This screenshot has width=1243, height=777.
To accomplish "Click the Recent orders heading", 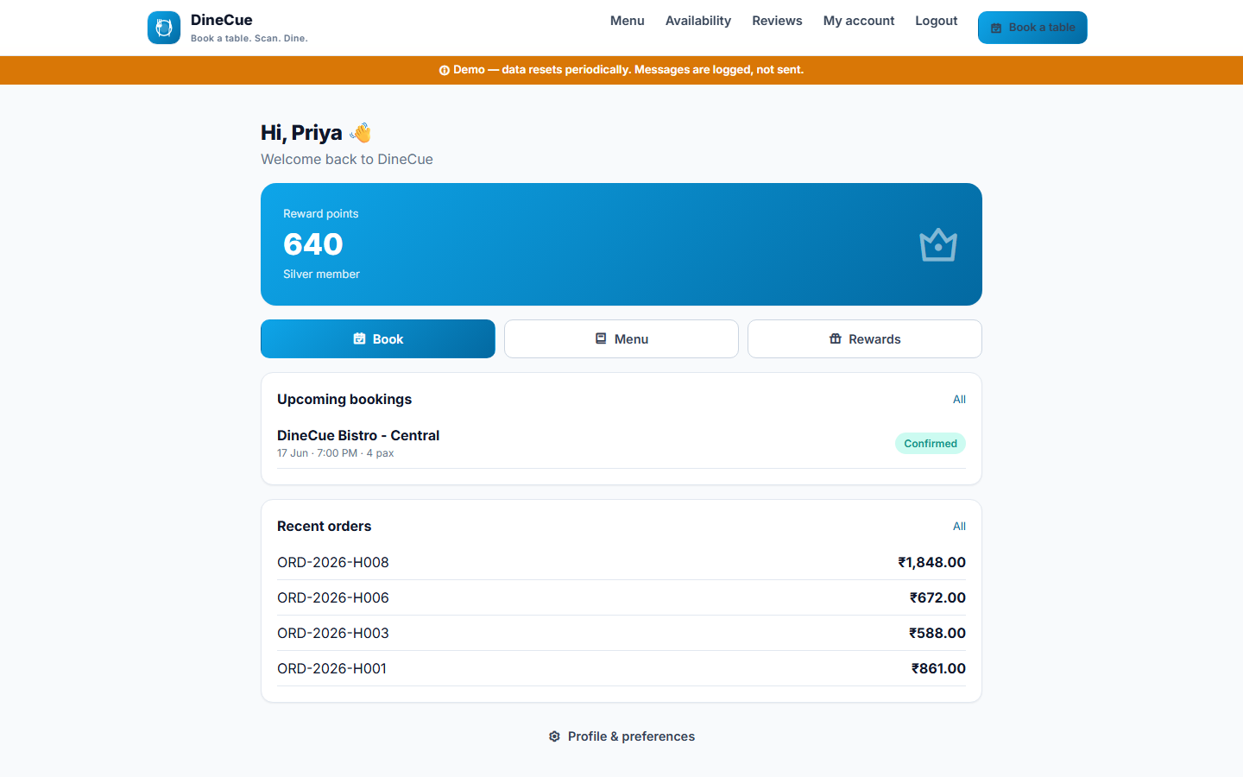I will click(x=325, y=526).
